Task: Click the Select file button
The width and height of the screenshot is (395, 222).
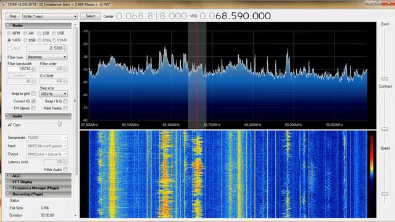Action: tap(90, 17)
